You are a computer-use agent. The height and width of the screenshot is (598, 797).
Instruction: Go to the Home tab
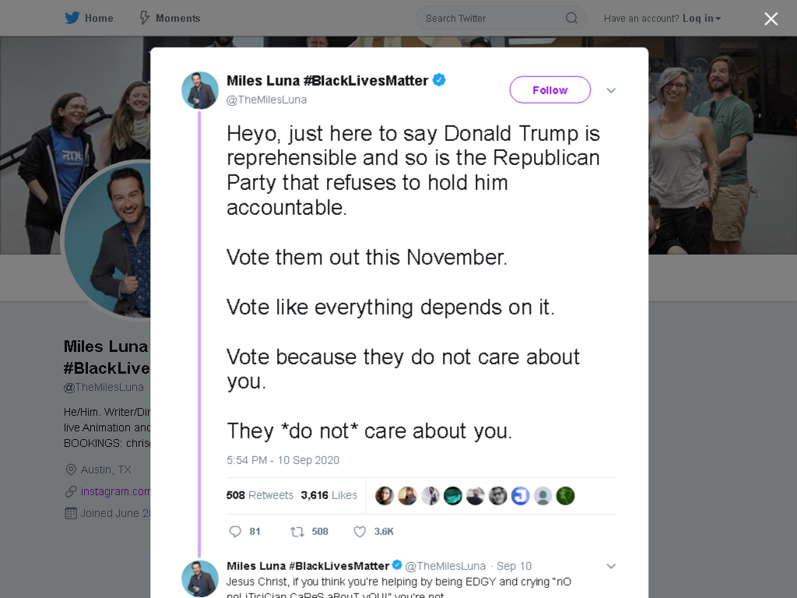tap(89, 19)
